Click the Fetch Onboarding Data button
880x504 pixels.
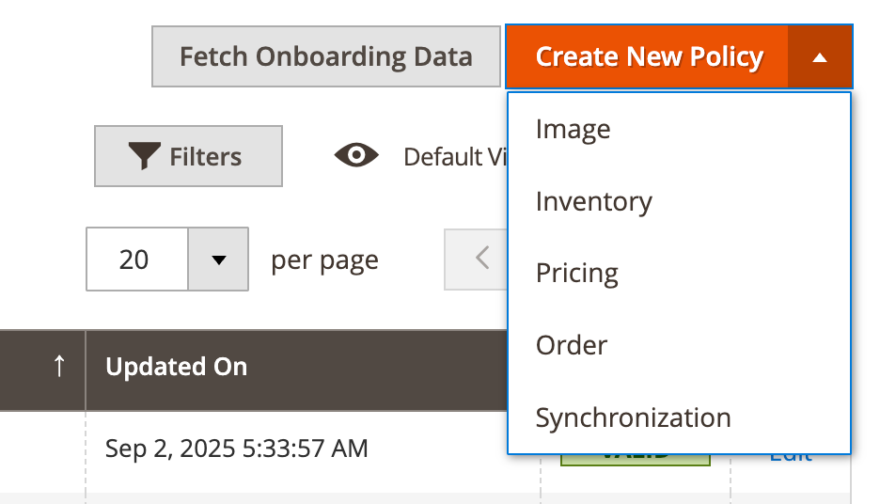click(x=325, y=56)
